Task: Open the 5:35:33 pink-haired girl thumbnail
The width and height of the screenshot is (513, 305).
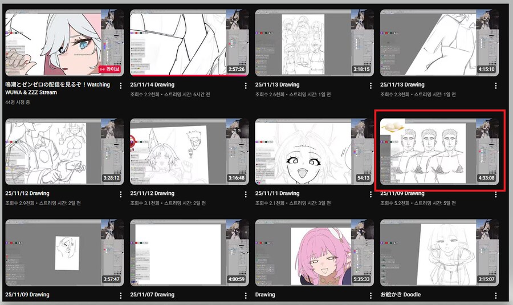Action: pos(315,253)
